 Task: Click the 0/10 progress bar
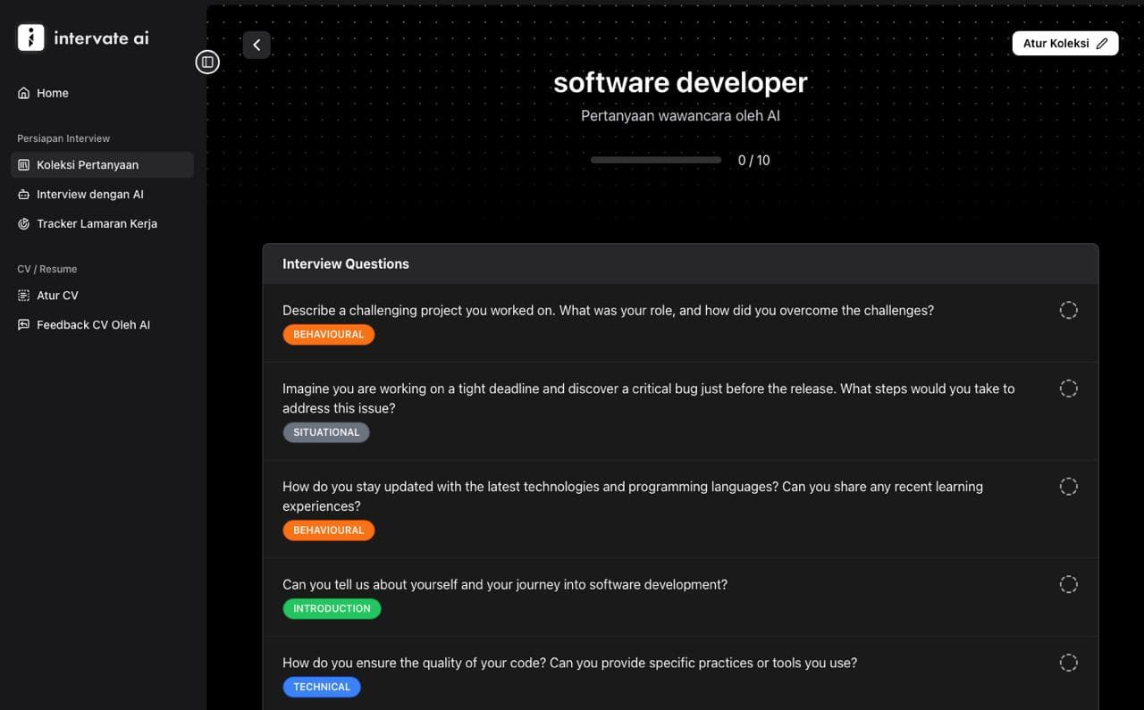pyautogui.click(x=656, y=159)
